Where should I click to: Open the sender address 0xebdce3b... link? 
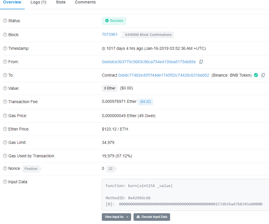pyautogui.click(x=149, y=62)
